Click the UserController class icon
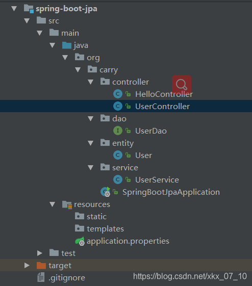 click(x=118, y=106)
